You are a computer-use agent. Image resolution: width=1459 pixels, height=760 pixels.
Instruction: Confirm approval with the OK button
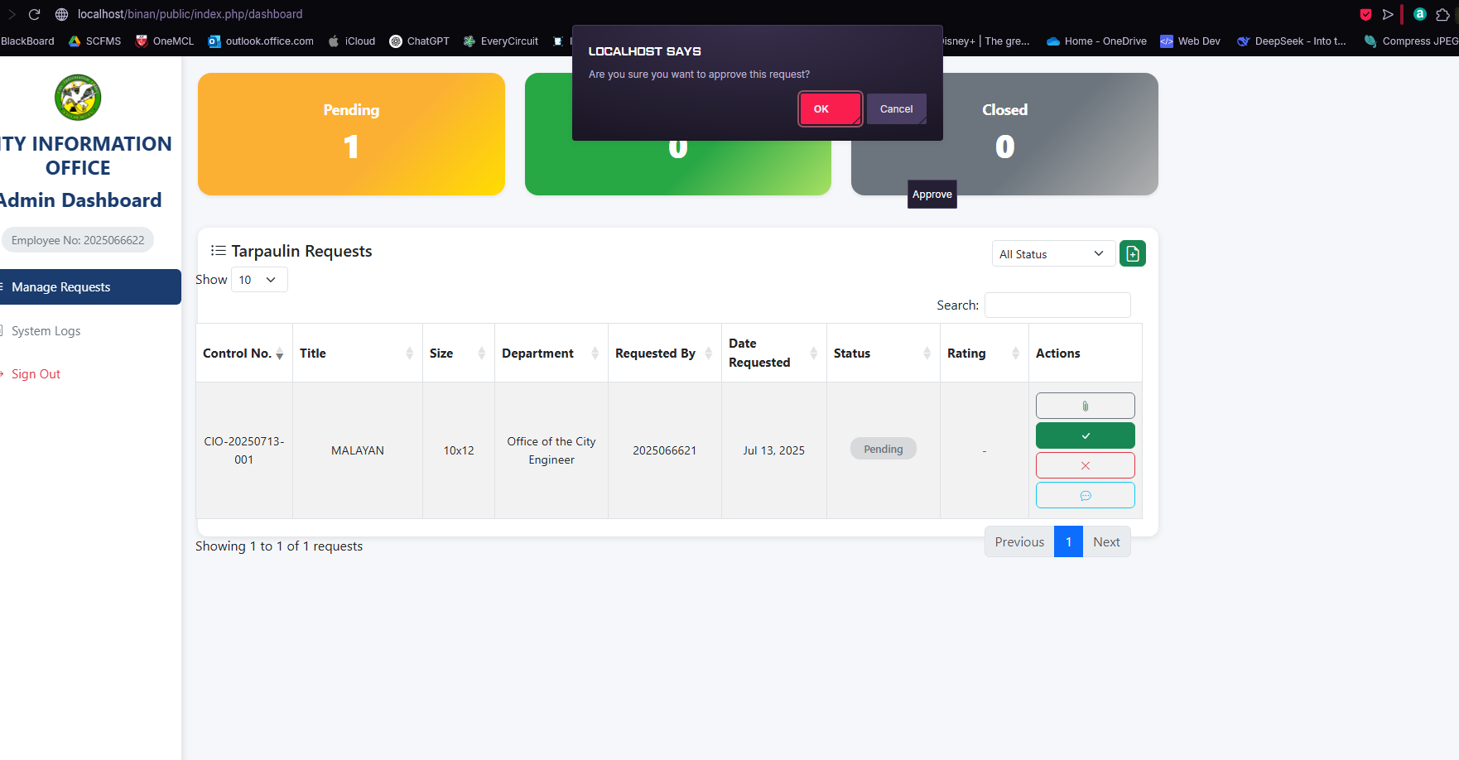830,109
